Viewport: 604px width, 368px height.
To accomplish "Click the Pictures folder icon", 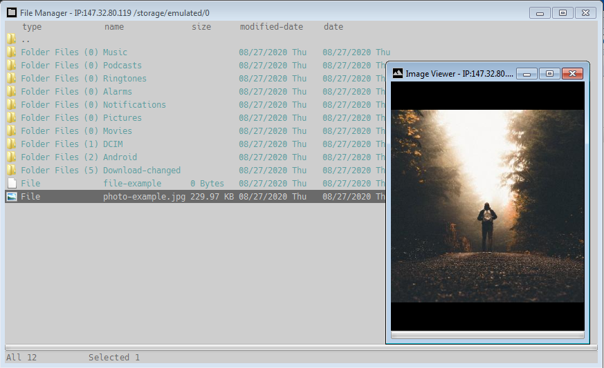I will click(x=11, y=117).
